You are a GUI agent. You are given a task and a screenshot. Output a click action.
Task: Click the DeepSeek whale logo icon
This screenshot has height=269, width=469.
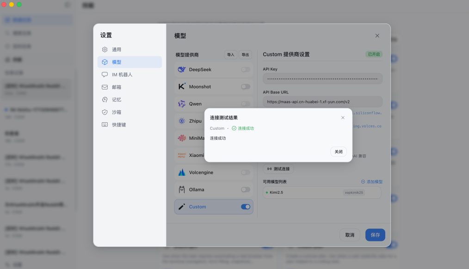(182, 70)
